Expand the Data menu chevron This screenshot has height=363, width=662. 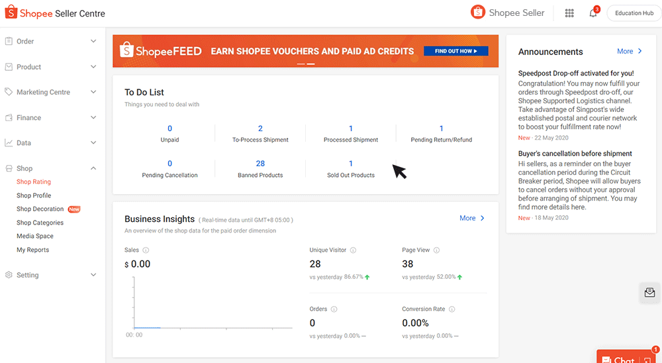[x=93, y=143]
